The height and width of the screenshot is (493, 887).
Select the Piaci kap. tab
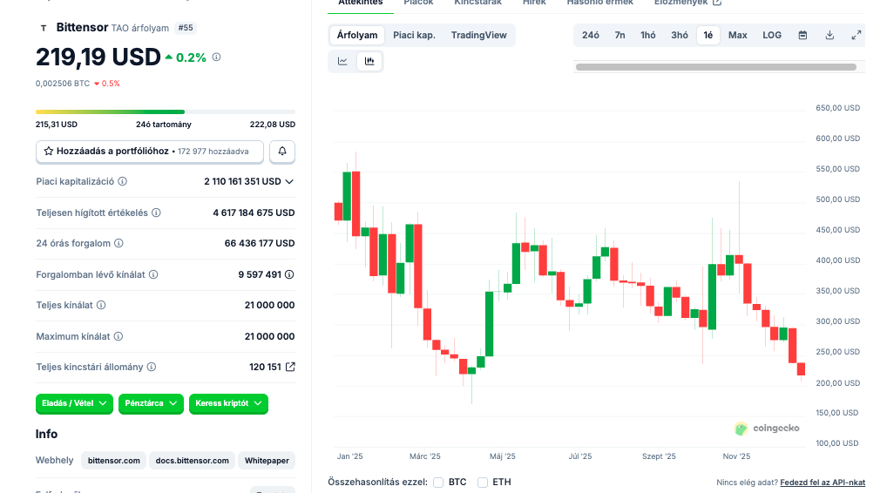pos(414,36)
